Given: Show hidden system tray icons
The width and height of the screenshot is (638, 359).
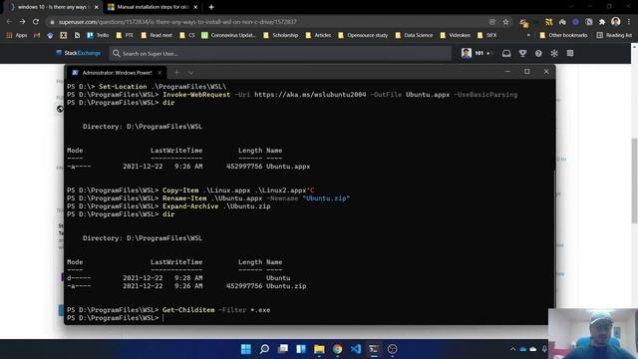Looking at the screenshot, I should tap(512, 349).
